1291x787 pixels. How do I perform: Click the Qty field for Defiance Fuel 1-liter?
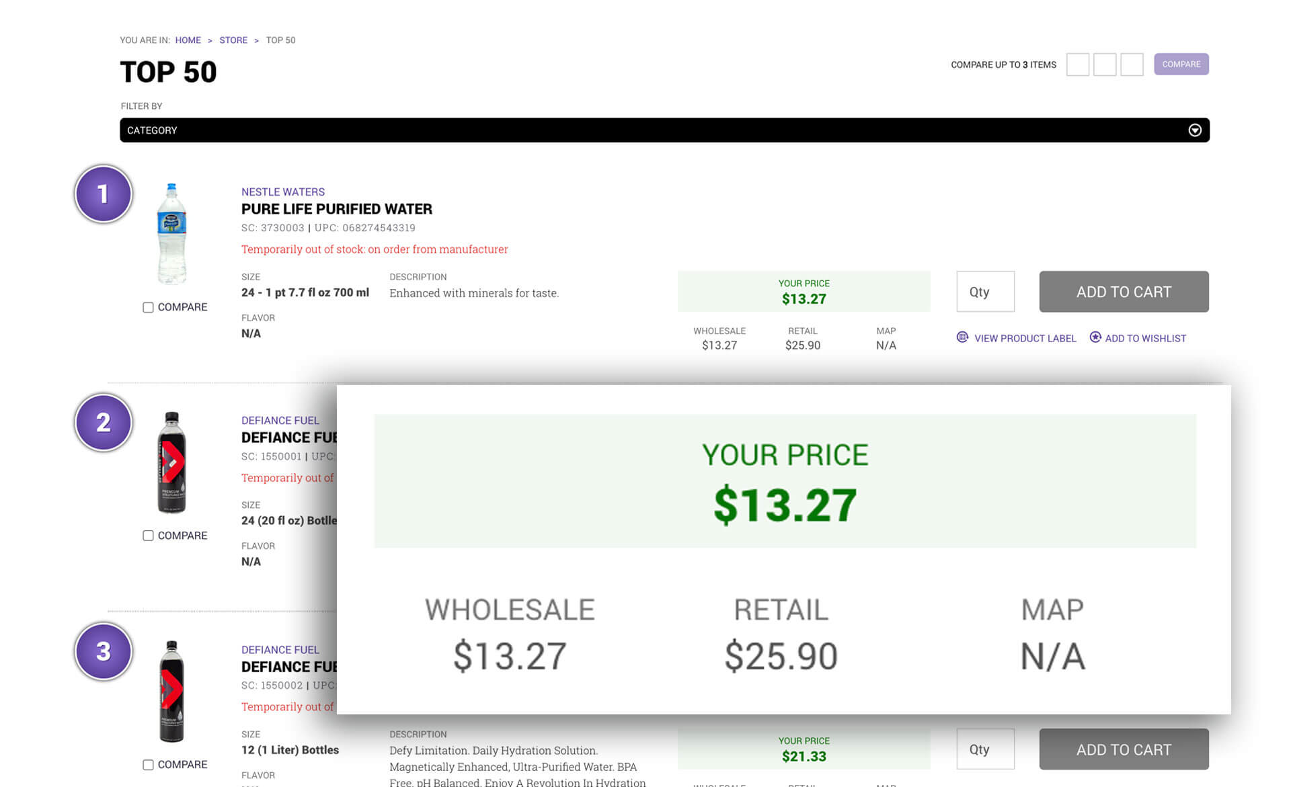point(984,749)
